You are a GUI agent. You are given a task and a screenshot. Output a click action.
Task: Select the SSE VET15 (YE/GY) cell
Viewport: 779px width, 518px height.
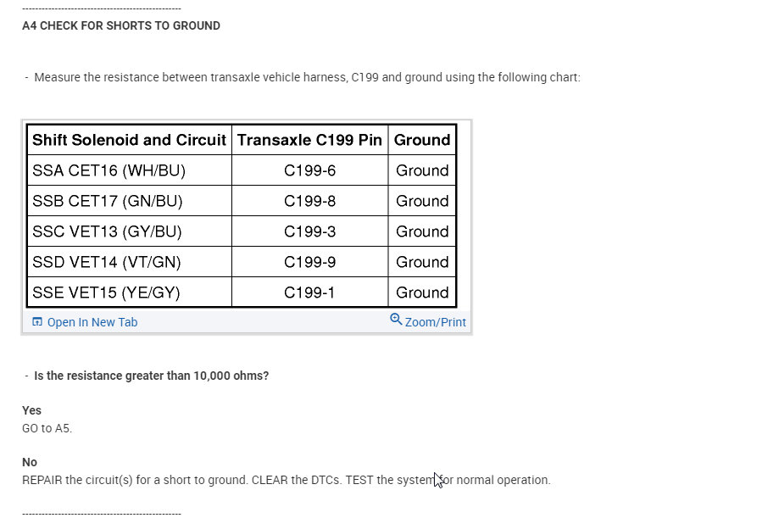tap(106, 292)
